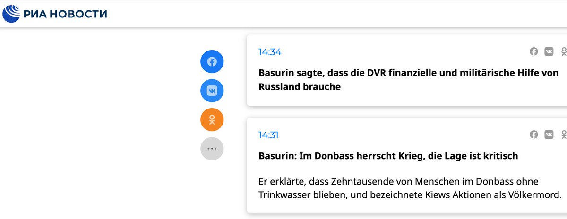The height and width of the screenshot is (219, 567).
Task: Share page via large VK button
Action: pos(212,91)
